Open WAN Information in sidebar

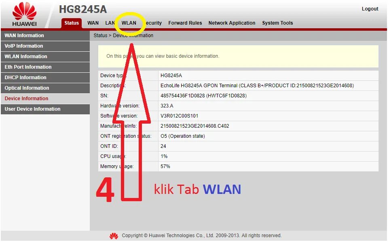pyautogui.click(x=45, y=36)
